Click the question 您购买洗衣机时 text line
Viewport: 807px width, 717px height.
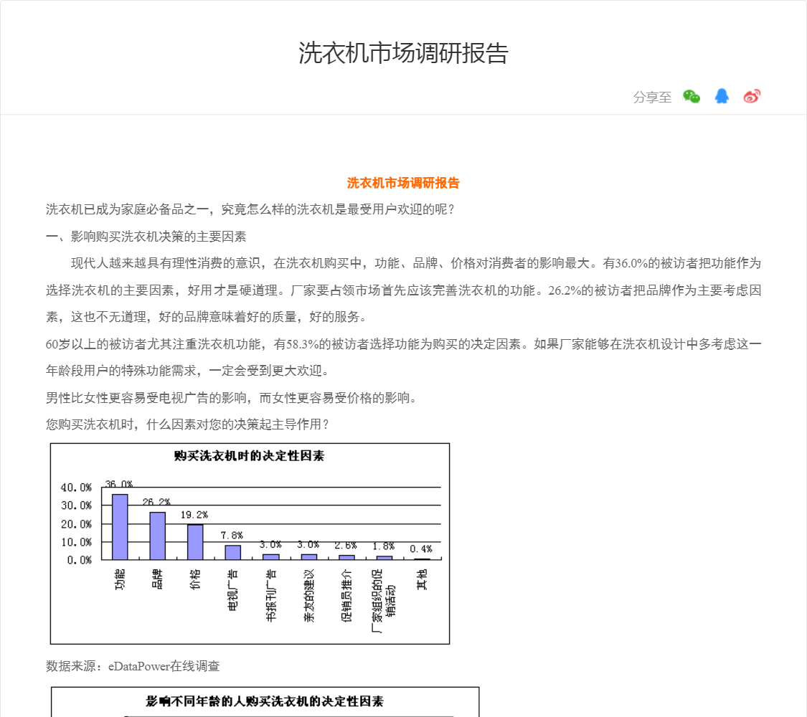point(188,424)
